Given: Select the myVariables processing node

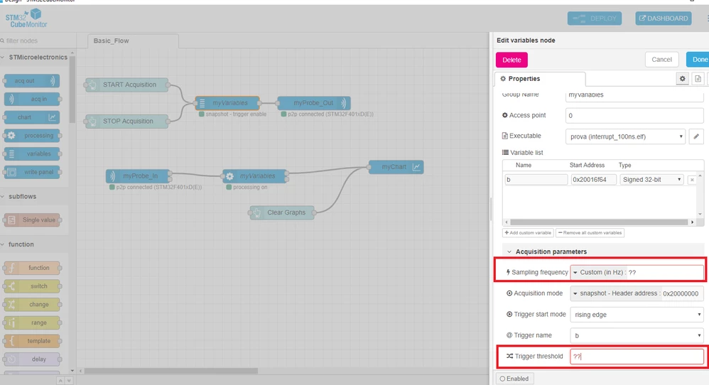Looking at the screenshot, I should coord(255,175).
